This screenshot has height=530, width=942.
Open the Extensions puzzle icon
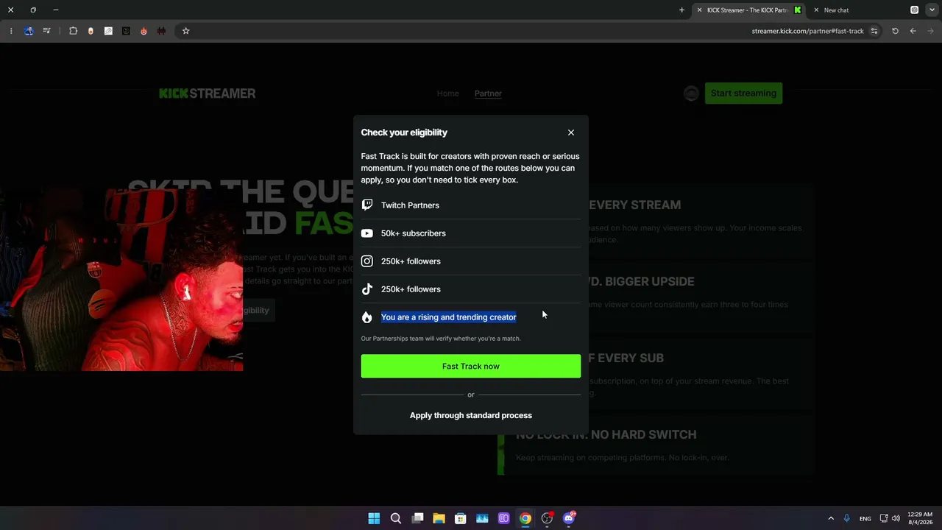click(x=73, y=31)
